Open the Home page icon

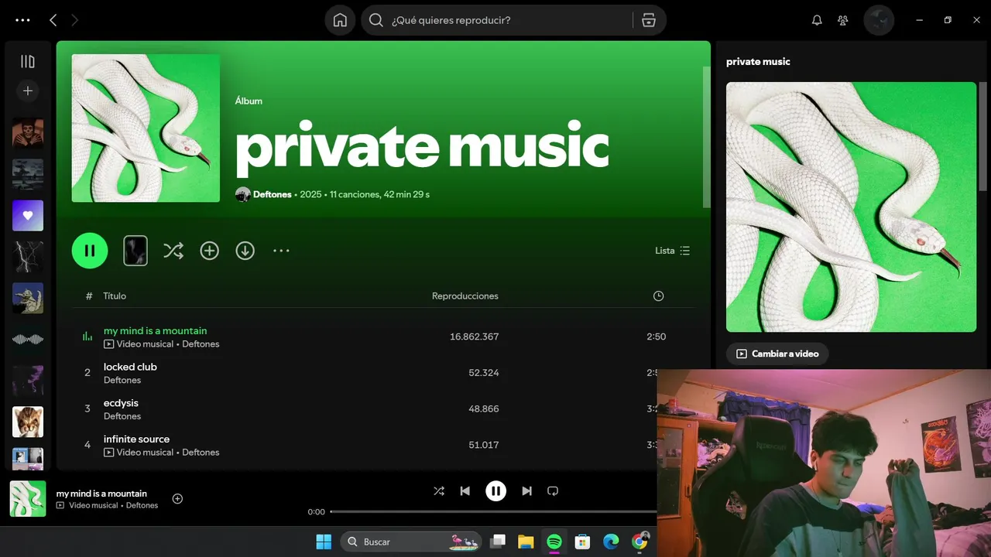[340, 20]
